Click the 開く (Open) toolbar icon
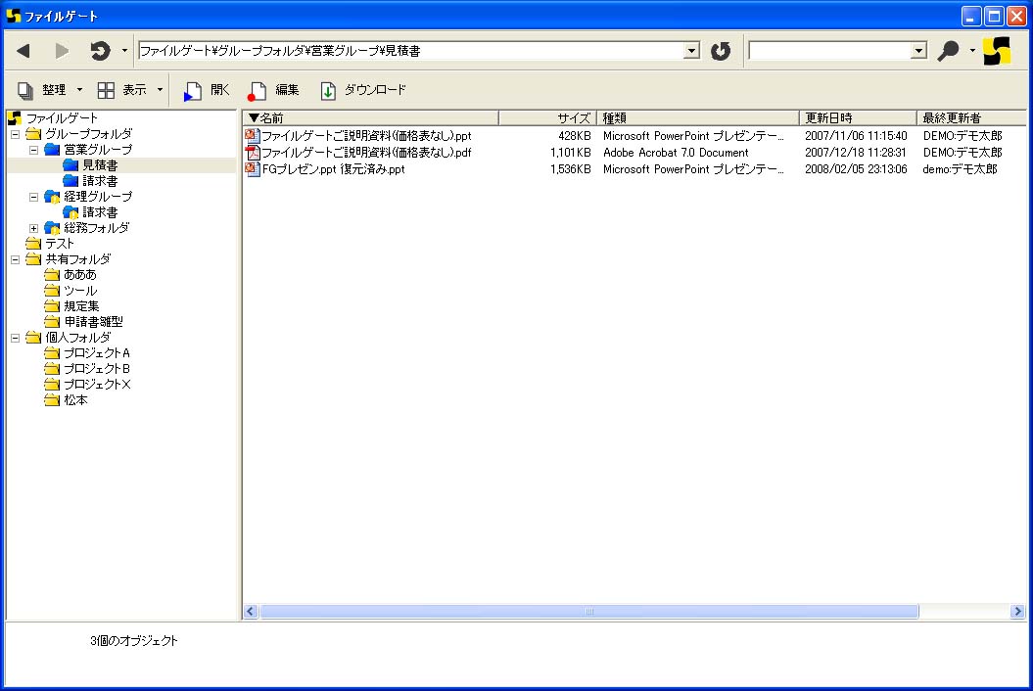Viewport: 1033px width, 691px height. coord(193,90)
